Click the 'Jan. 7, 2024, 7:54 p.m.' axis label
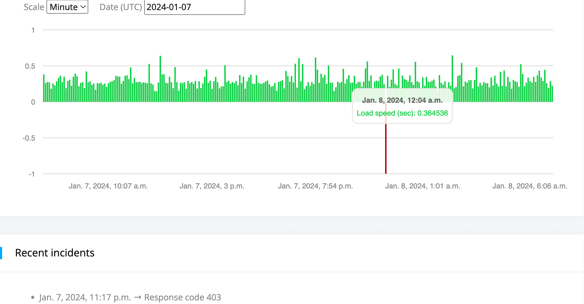584x304 pixels. point(315,186)
